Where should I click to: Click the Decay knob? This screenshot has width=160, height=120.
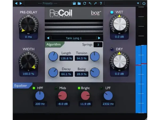tap(53, 73)
